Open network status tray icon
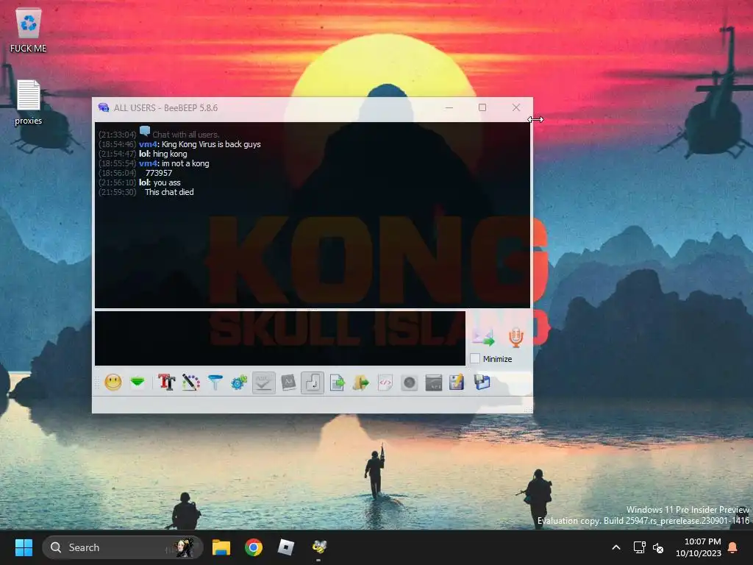 coord(639,547)
